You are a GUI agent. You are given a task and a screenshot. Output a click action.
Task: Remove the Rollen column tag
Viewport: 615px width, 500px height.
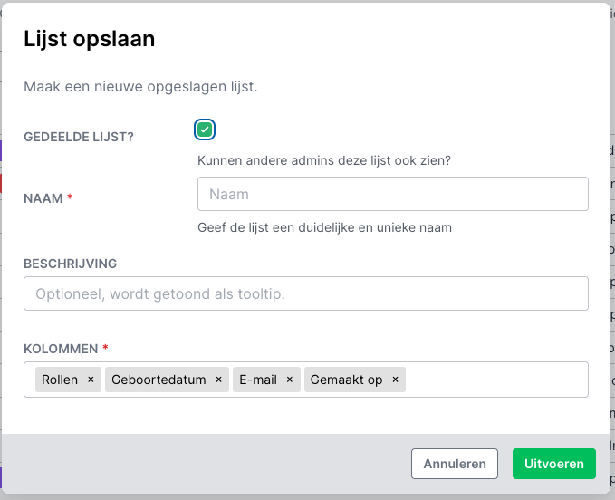(91, 380)
